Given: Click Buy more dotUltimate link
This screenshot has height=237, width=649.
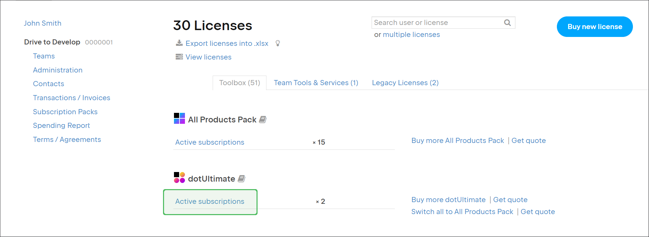Looking at the screenshot, I should tap(448, 200).
